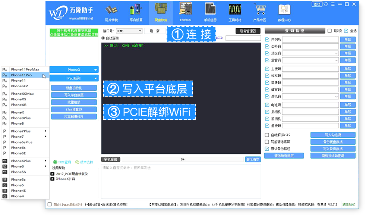
Task: Open the COM6 port dropdown
Action: point(129,31)
